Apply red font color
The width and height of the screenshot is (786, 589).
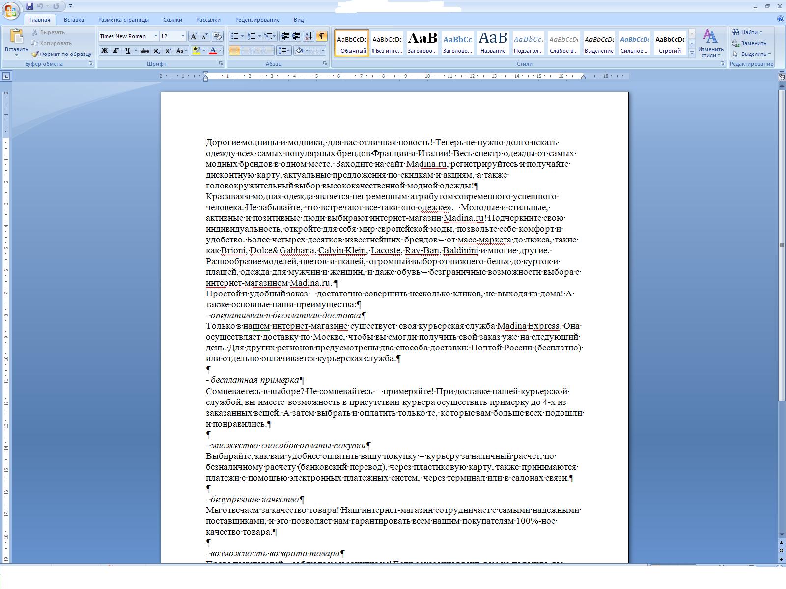click(x=213, y=51)
